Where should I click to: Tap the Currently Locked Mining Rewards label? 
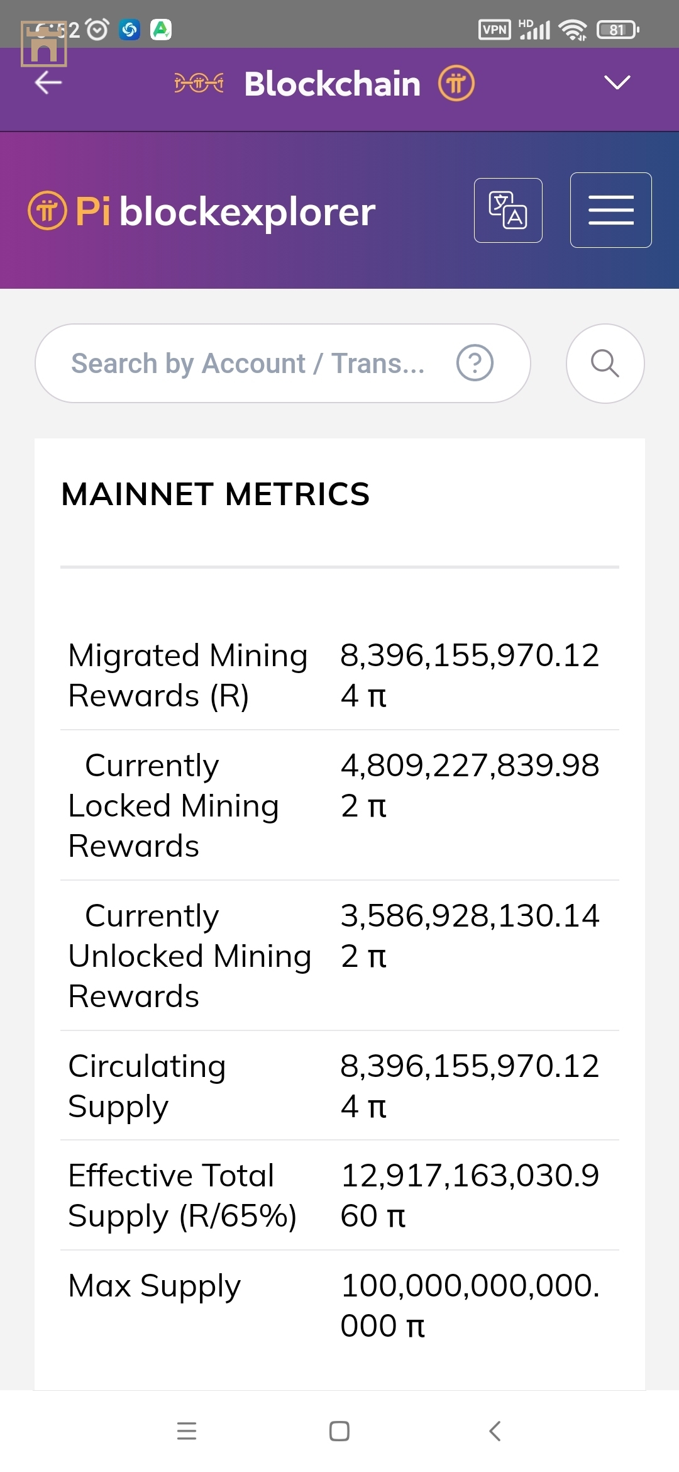[174, 805]
